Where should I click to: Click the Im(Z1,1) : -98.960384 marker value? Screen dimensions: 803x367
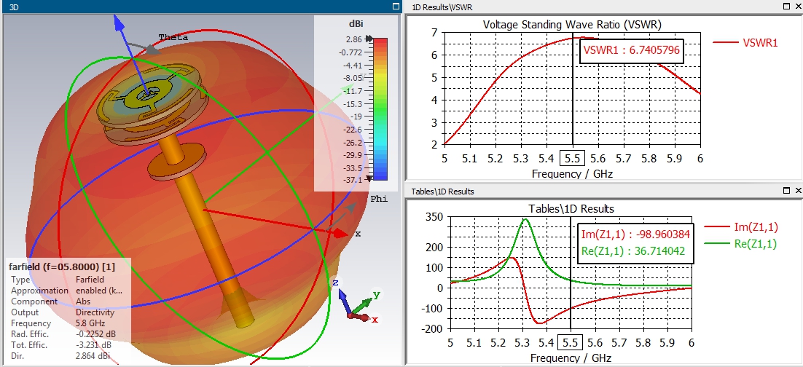[637, 234]
